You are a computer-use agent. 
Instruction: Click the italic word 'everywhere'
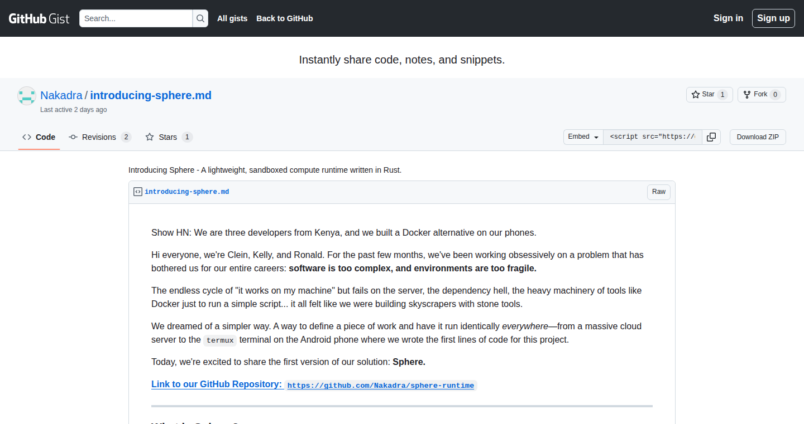click(525, 326)
